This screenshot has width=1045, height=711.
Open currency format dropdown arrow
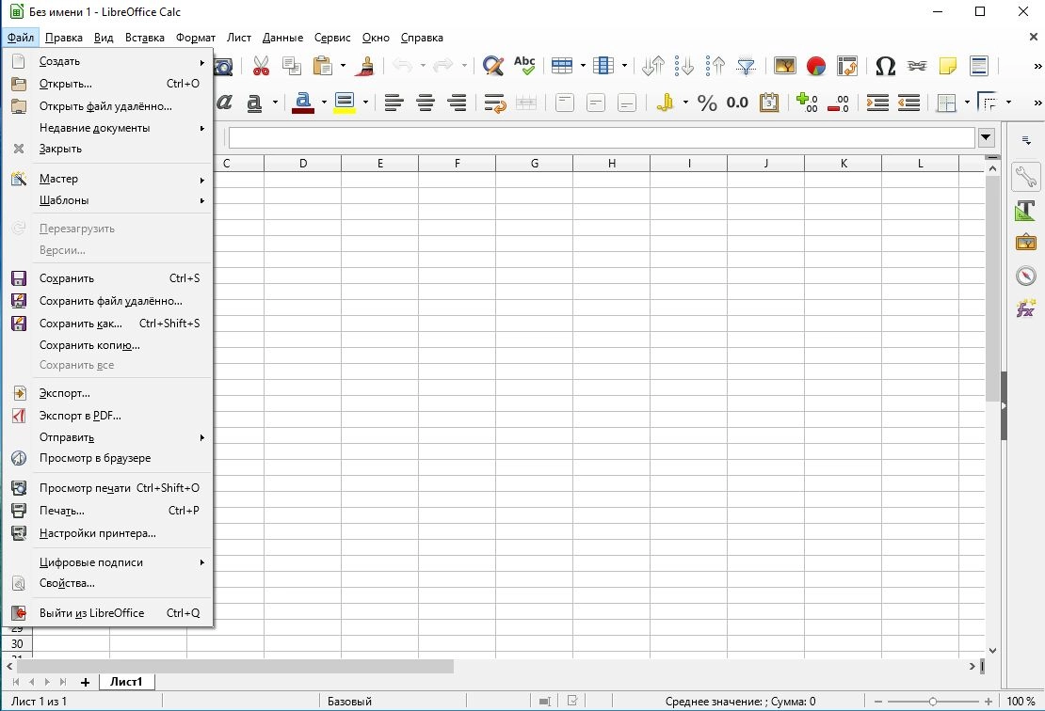coord(685,102)
